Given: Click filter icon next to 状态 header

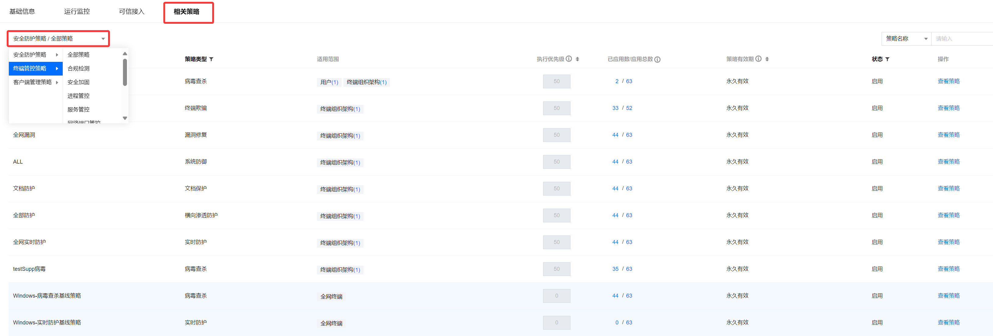Looking at the screenshot, I should 887,59.
